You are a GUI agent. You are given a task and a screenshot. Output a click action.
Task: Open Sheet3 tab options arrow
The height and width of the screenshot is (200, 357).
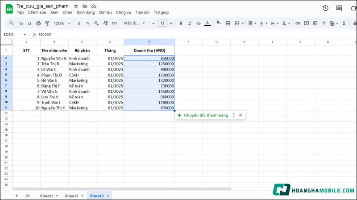[108, 196]
